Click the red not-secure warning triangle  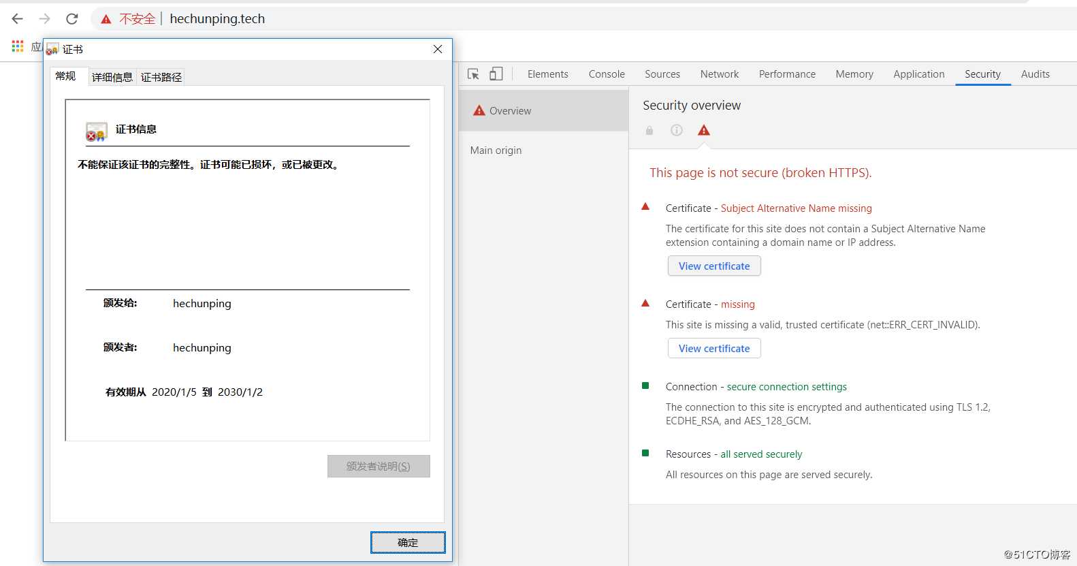coord(106,19)
